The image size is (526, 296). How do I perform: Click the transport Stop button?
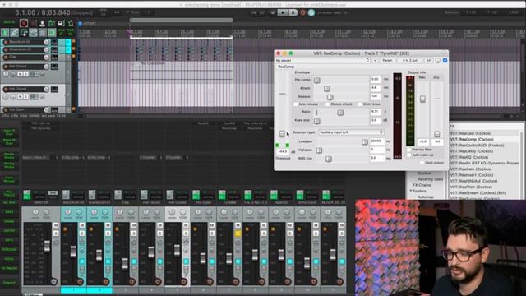coord(273,12)
